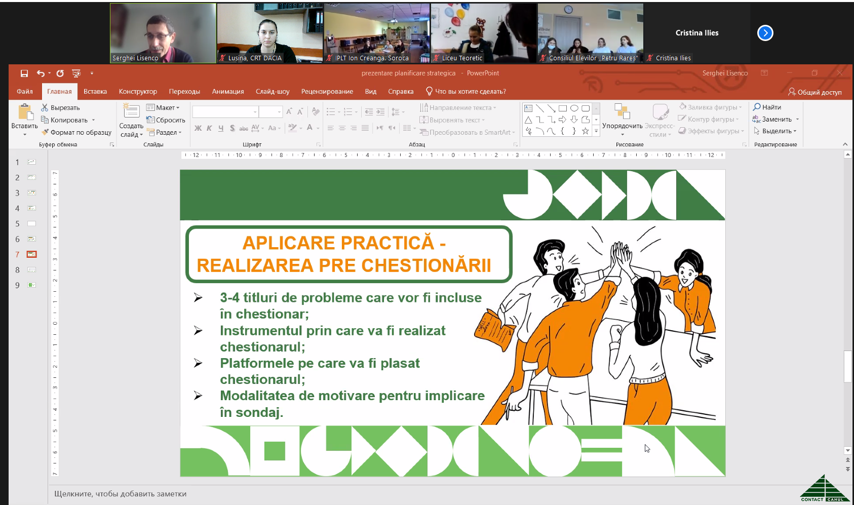854x505 pixels.
Task: Switch to the Вставка ribbon tab
Action: [95, 92]
